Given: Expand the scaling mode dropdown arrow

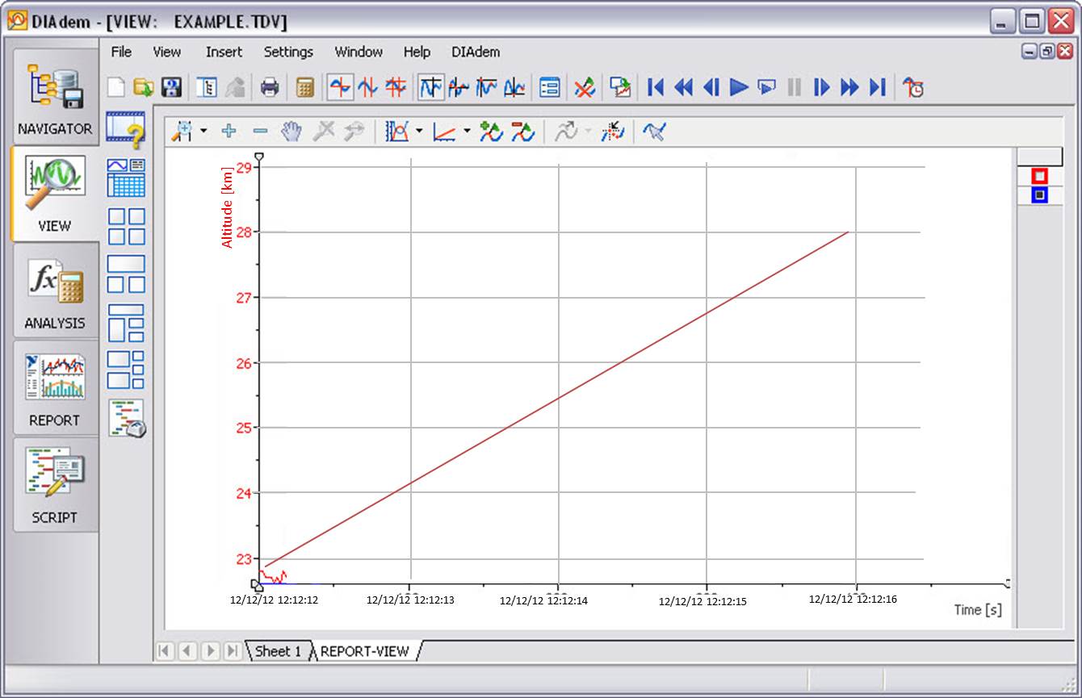Looking at the screenshot, I should 419,132.
